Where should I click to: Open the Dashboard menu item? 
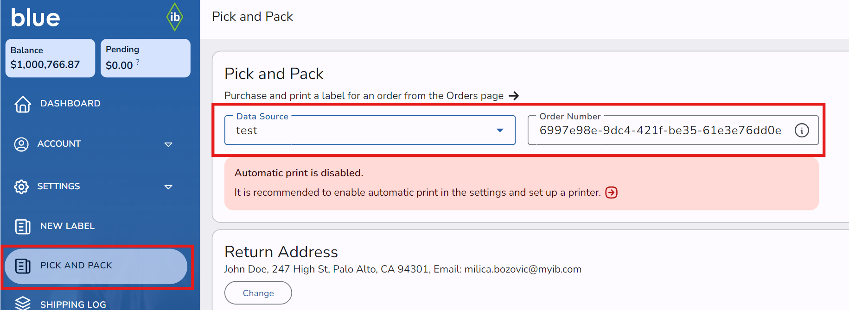pos(70,104)
